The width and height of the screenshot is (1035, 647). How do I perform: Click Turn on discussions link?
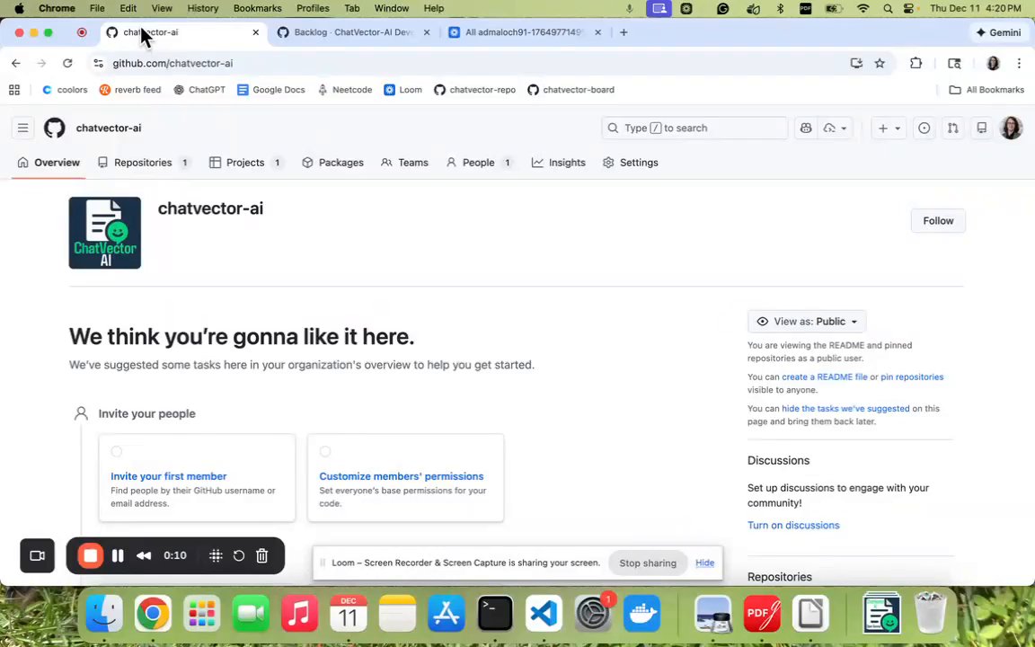(793, 526)
